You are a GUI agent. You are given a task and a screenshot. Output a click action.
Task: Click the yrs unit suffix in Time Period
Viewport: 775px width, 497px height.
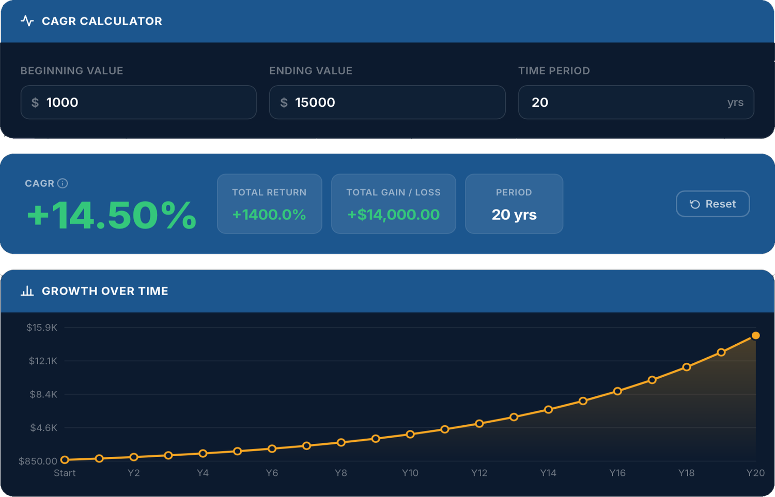pyautogui.click(x=735, y=102)
